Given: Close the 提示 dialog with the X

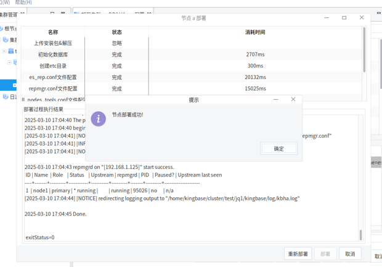Looking at the screenshot, I should click(293, 99).
